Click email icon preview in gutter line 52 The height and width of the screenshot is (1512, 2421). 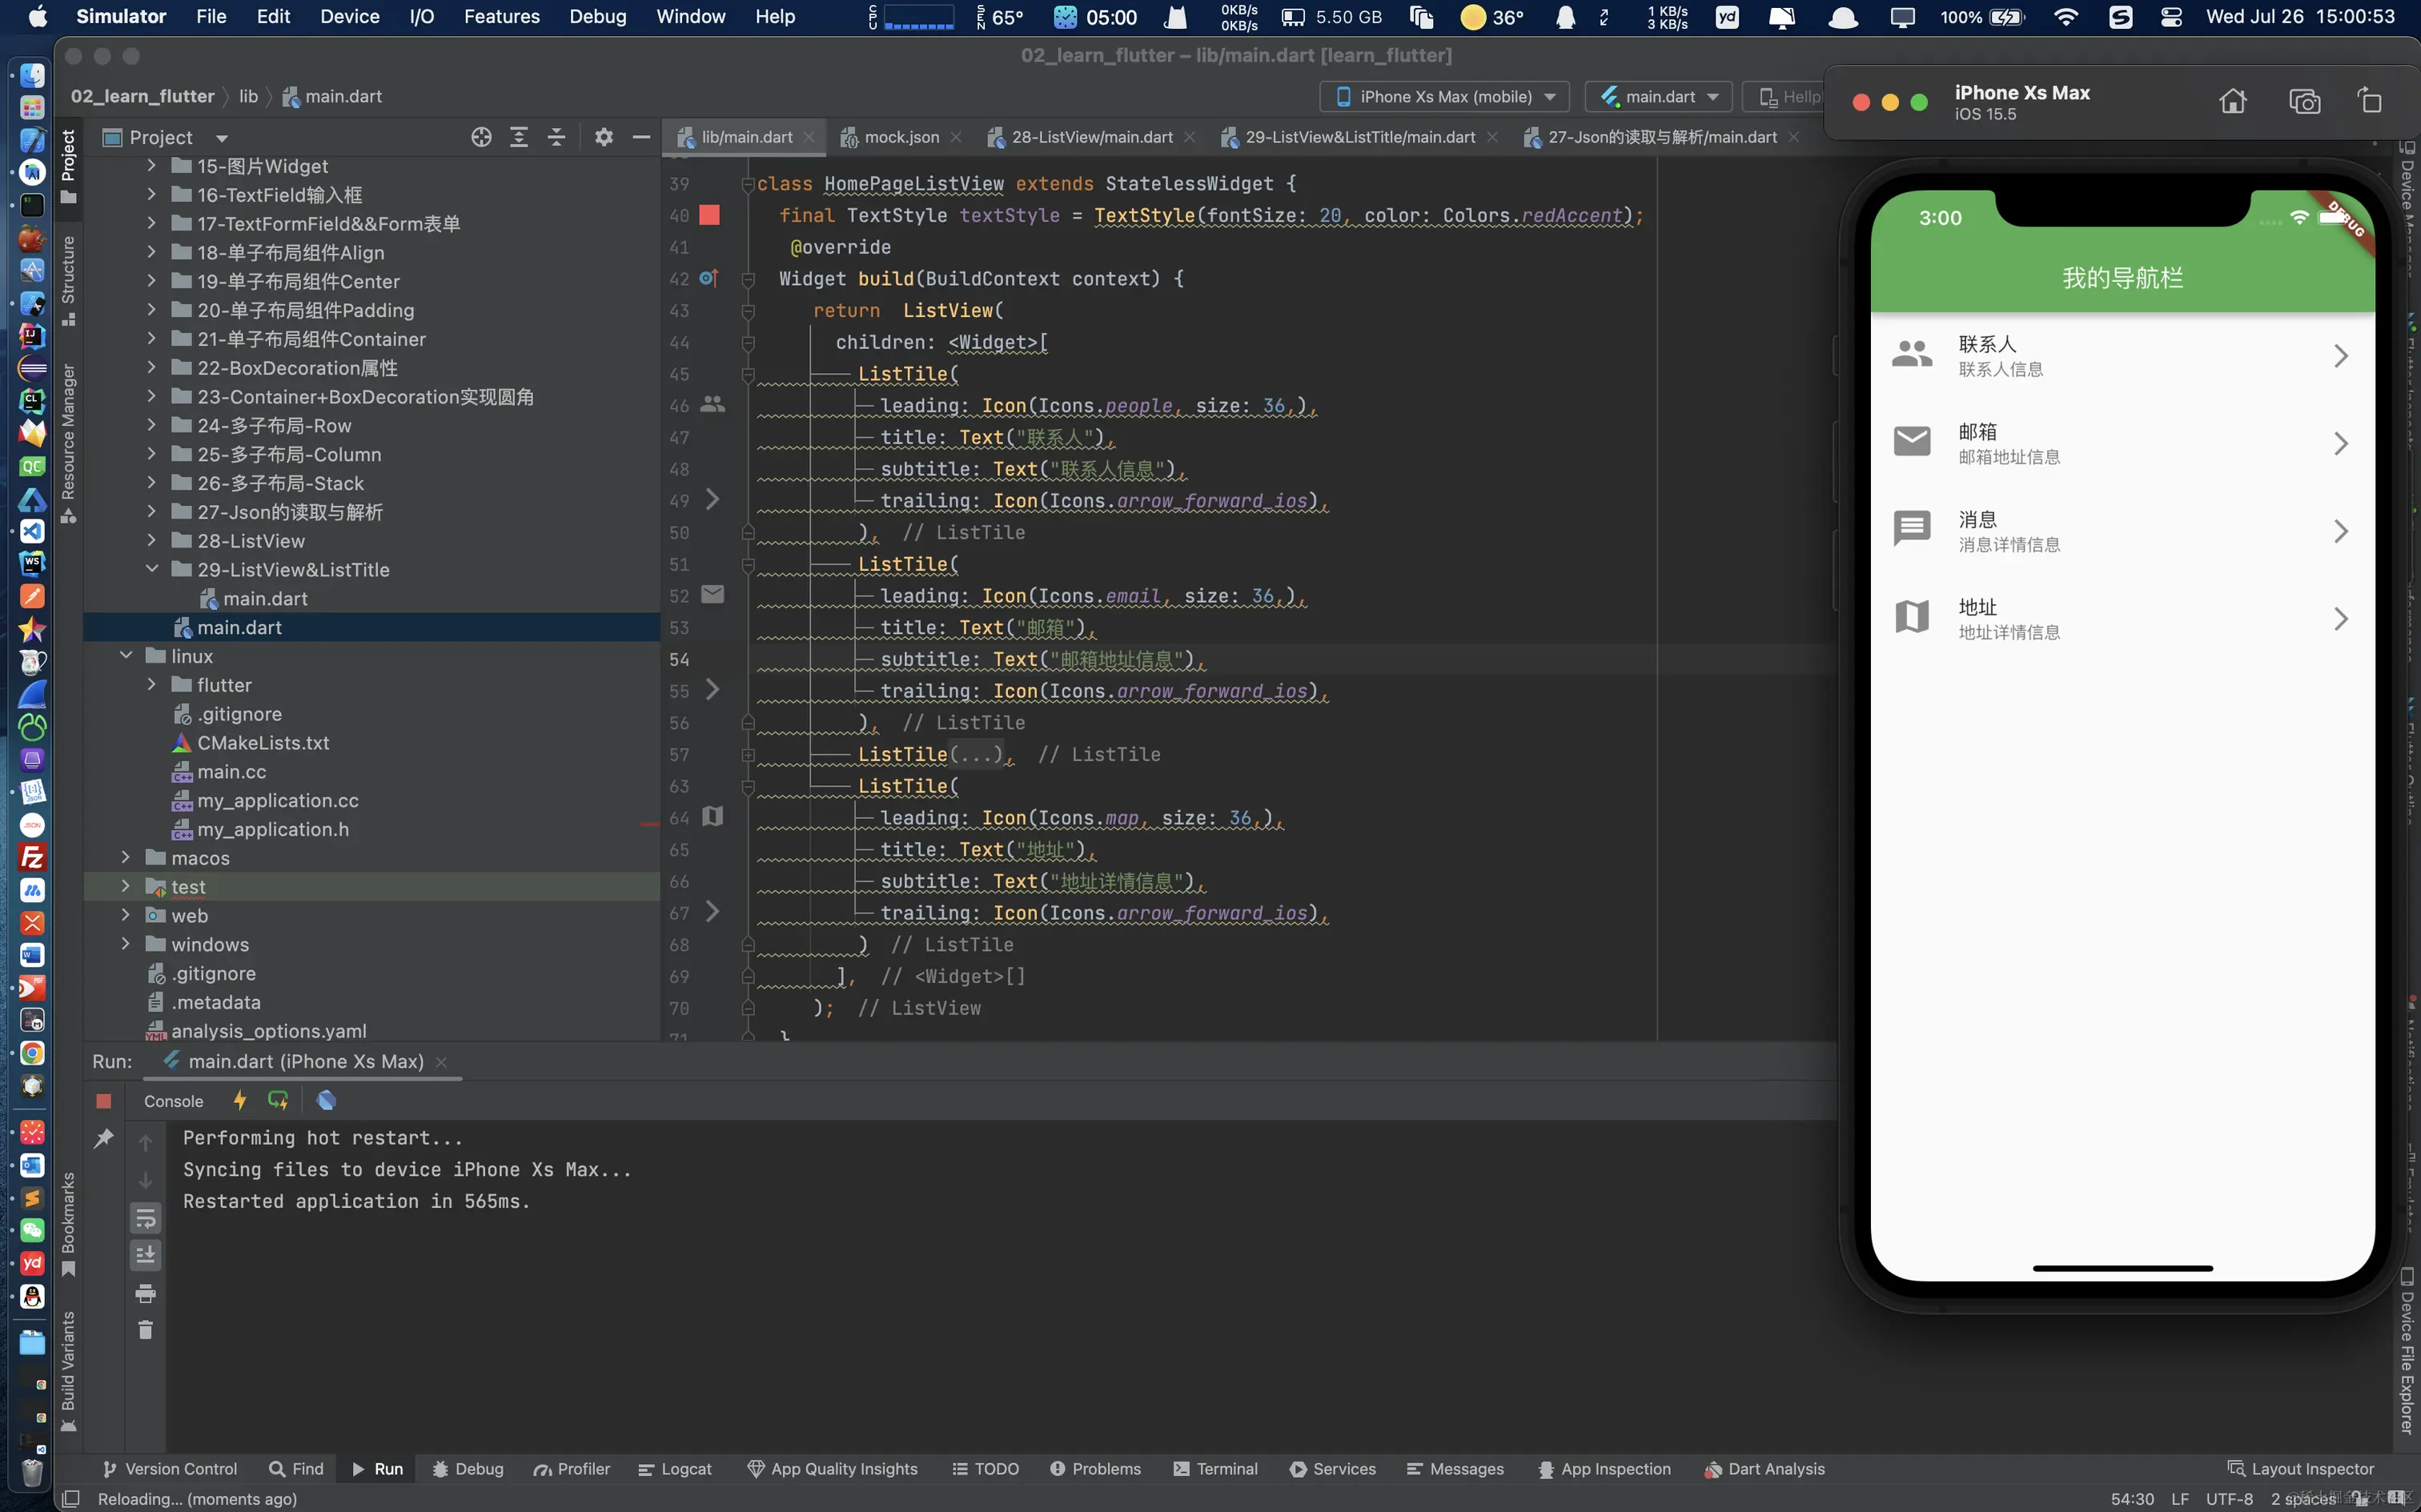(713, 595)
